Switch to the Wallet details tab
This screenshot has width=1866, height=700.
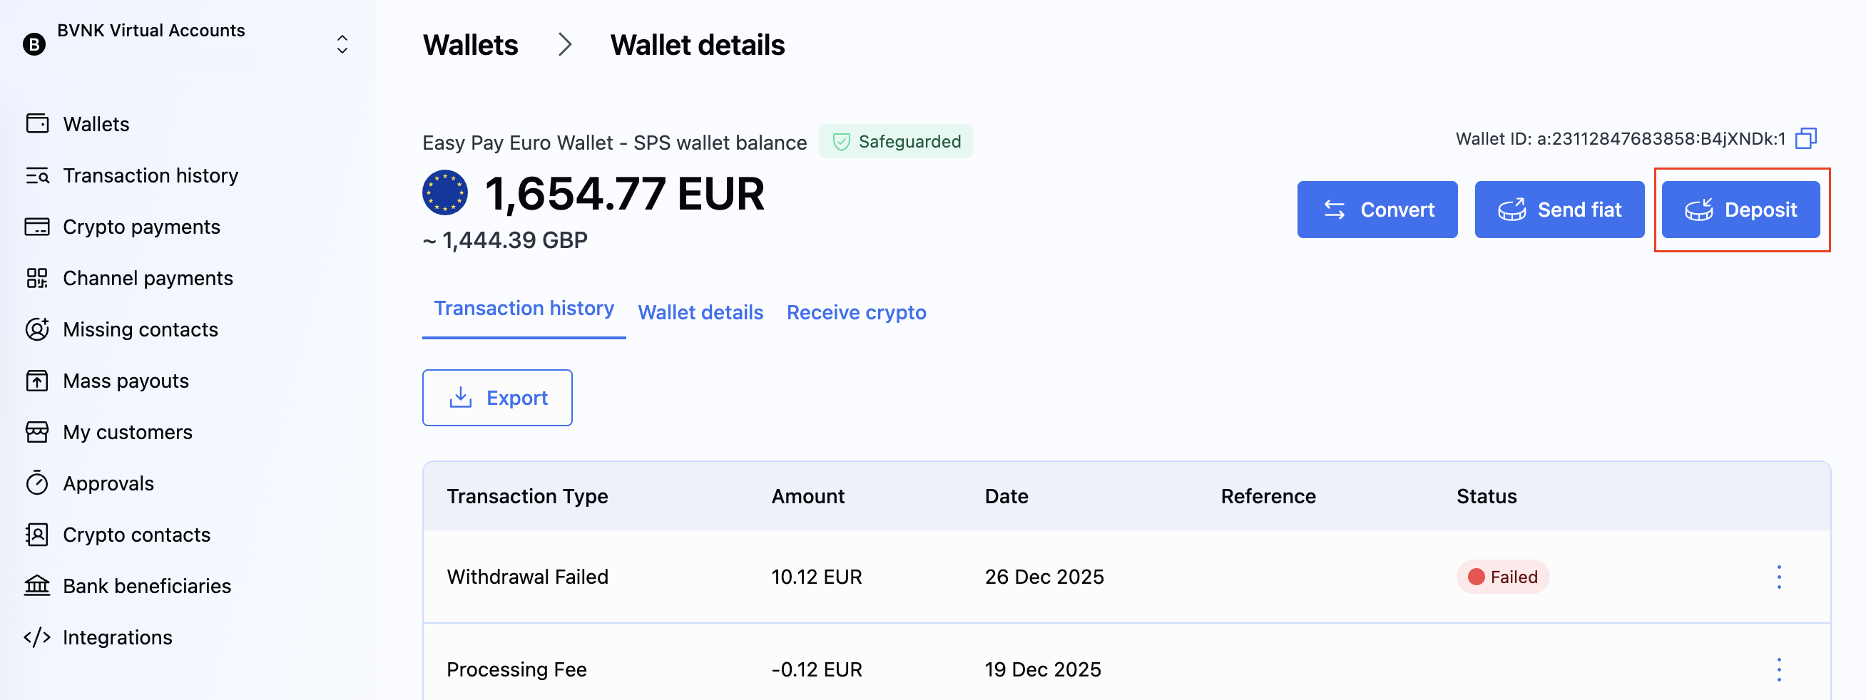(x=700, y=313)
